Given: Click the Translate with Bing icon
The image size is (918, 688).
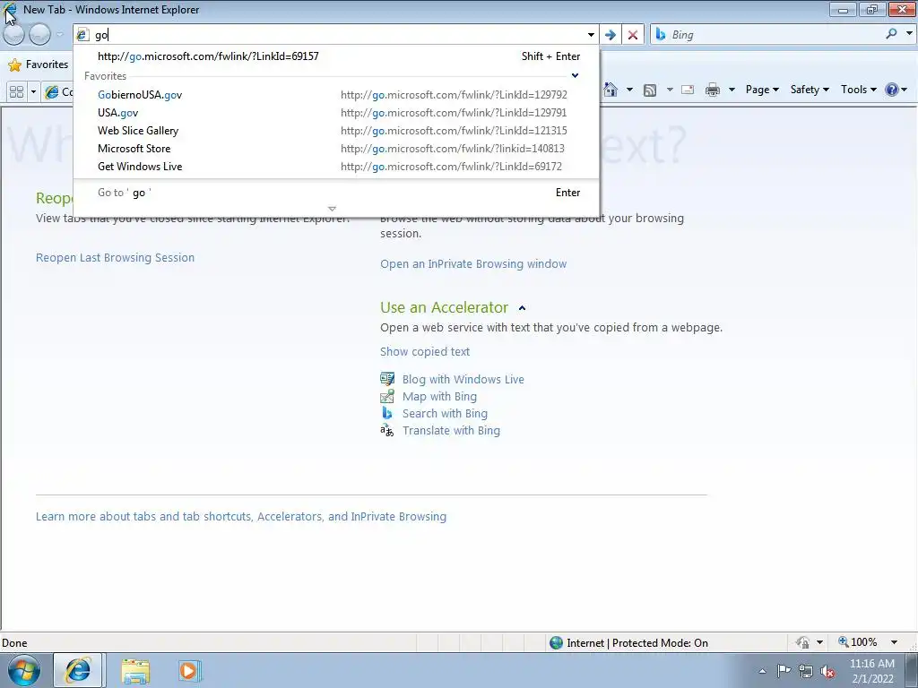Looking at the screenshot, I should pos(387,431).
